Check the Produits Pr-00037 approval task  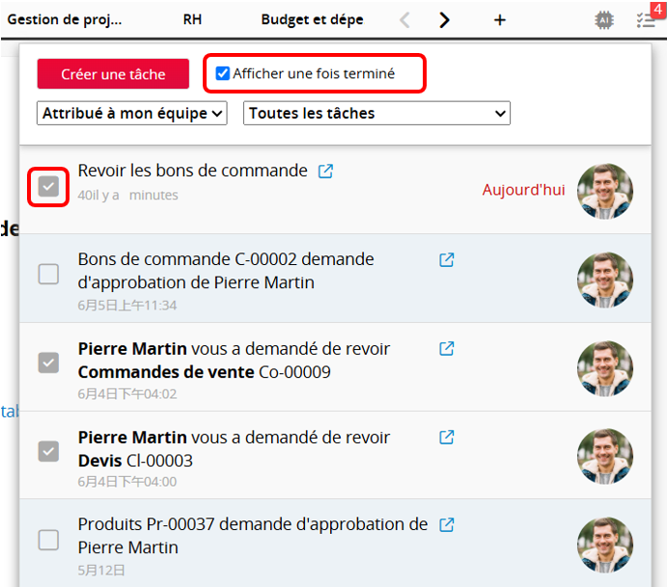pyautogui.click(x=48, y=540)
